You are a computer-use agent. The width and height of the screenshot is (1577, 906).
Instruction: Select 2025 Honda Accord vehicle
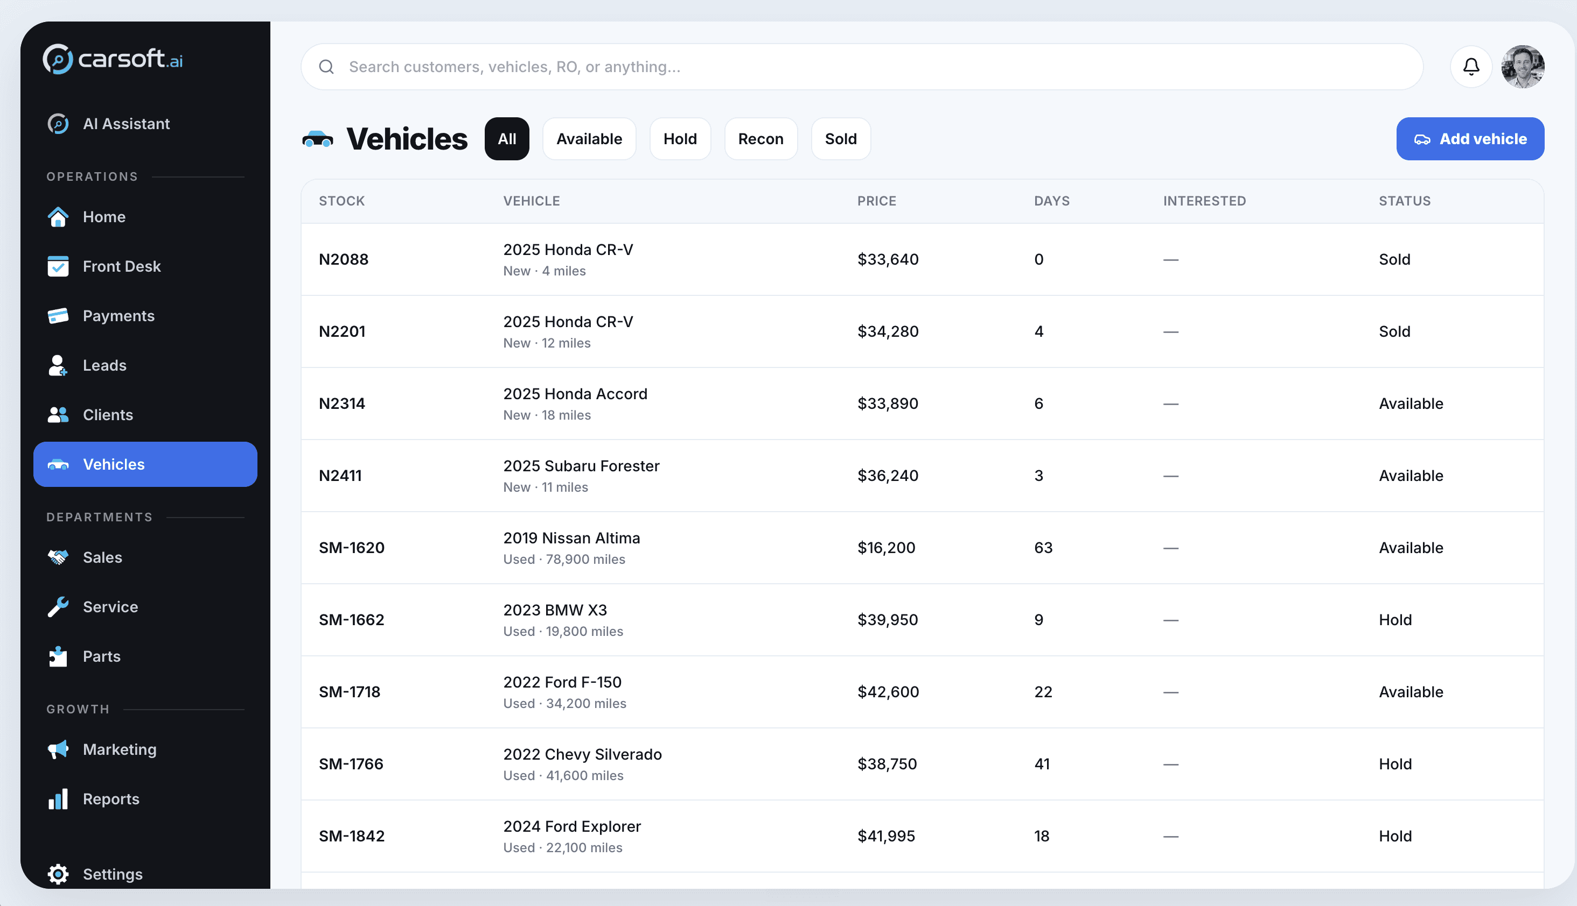coord(575,394)
